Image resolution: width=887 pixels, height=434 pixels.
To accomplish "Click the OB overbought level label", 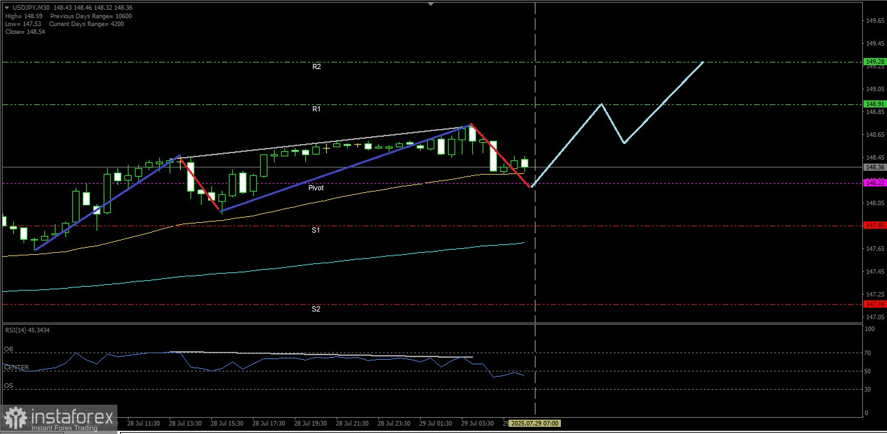I will pyautogui.click(x=8, y=349).
